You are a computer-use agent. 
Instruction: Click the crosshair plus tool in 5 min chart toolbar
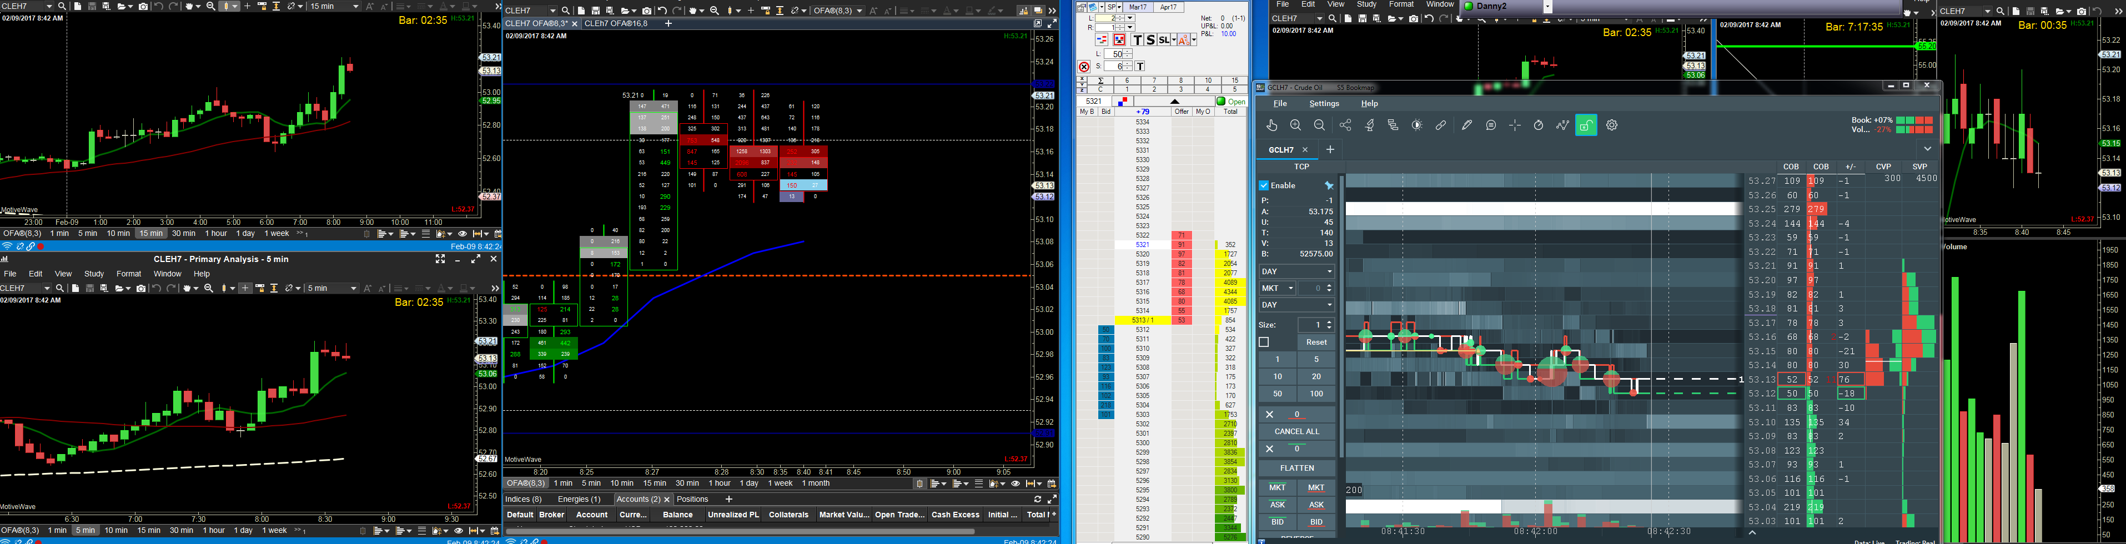coord(245,288)
